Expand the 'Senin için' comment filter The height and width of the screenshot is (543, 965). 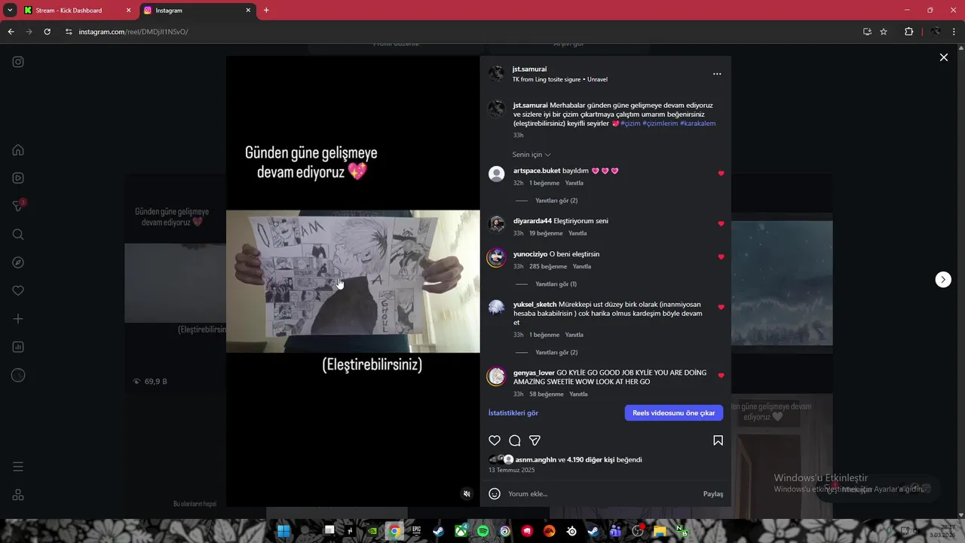[532, 155]
